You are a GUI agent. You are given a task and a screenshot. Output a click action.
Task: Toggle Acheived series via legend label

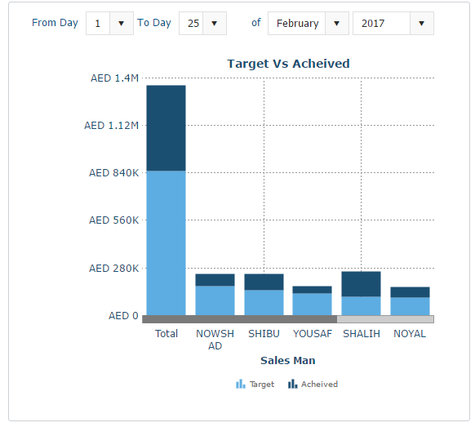(319, 385)
